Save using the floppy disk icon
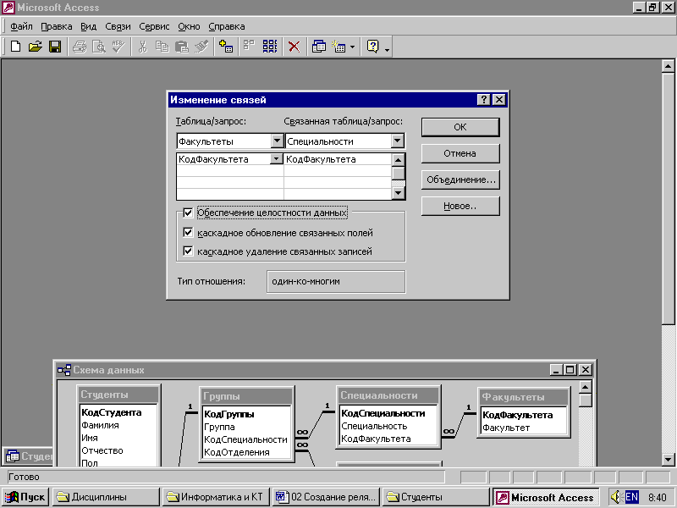677x508 pixels. coord(55,47)
